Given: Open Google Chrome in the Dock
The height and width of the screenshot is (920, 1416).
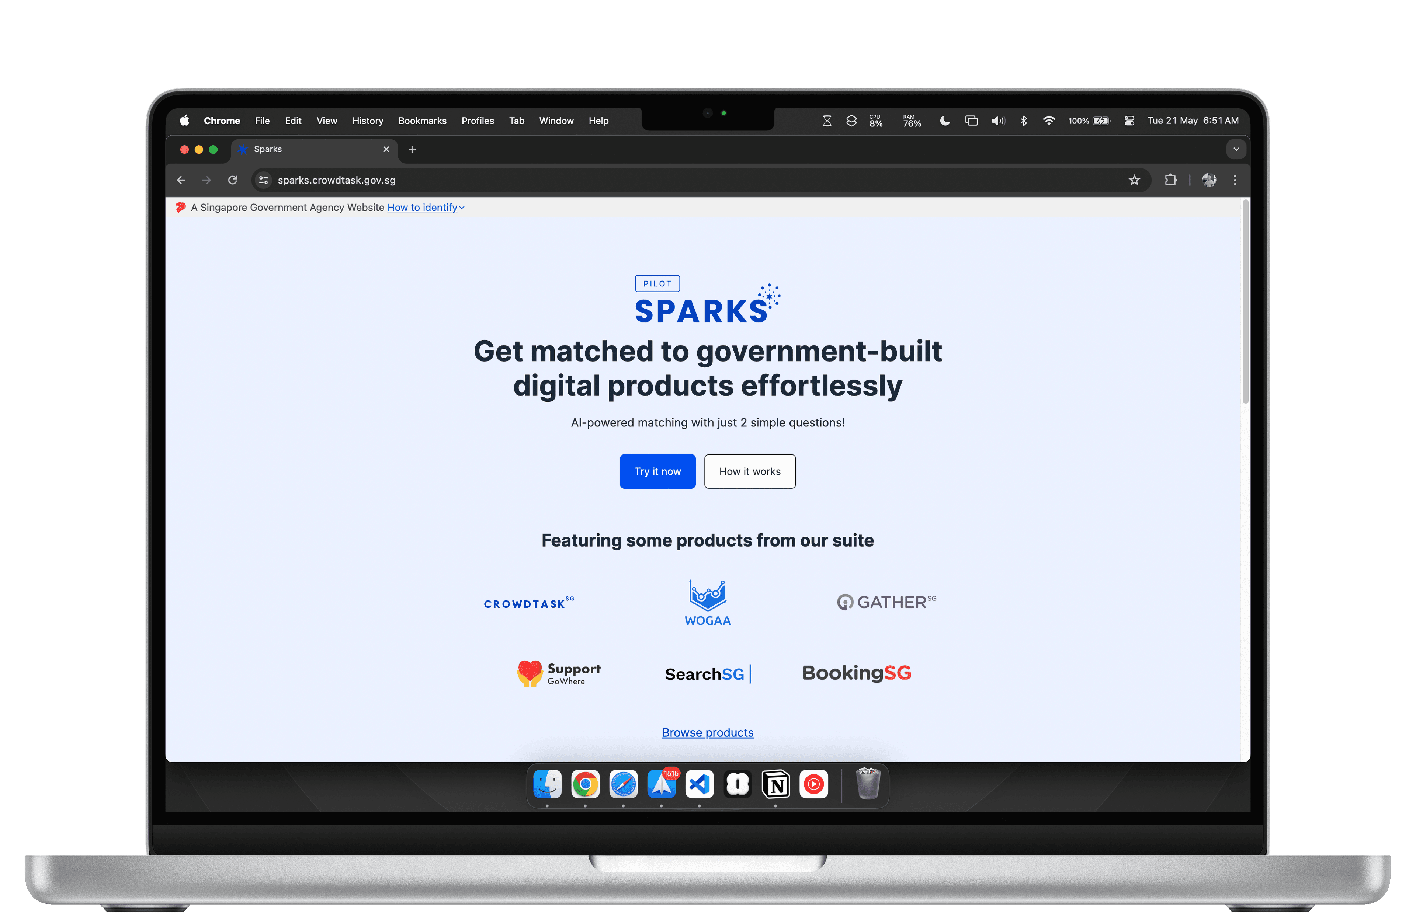Looking at the screenshot, I should (x=586, y=784).
